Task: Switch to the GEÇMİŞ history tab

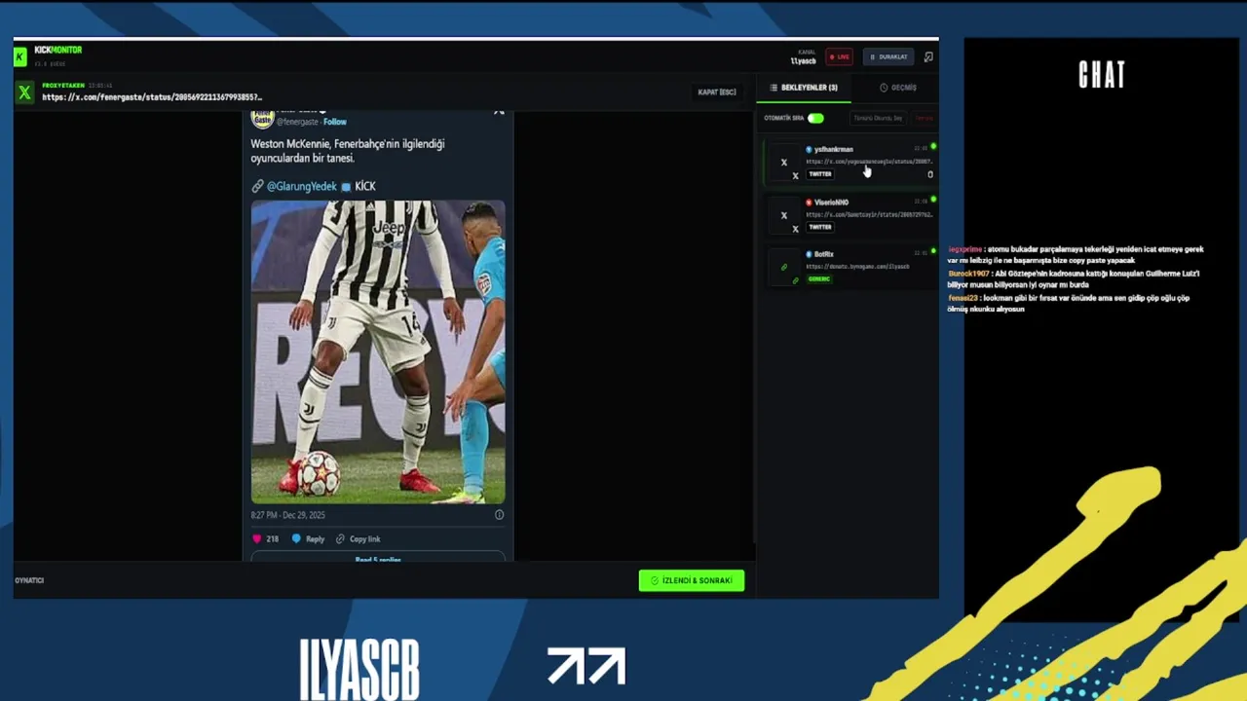Action: click(897, 88)
